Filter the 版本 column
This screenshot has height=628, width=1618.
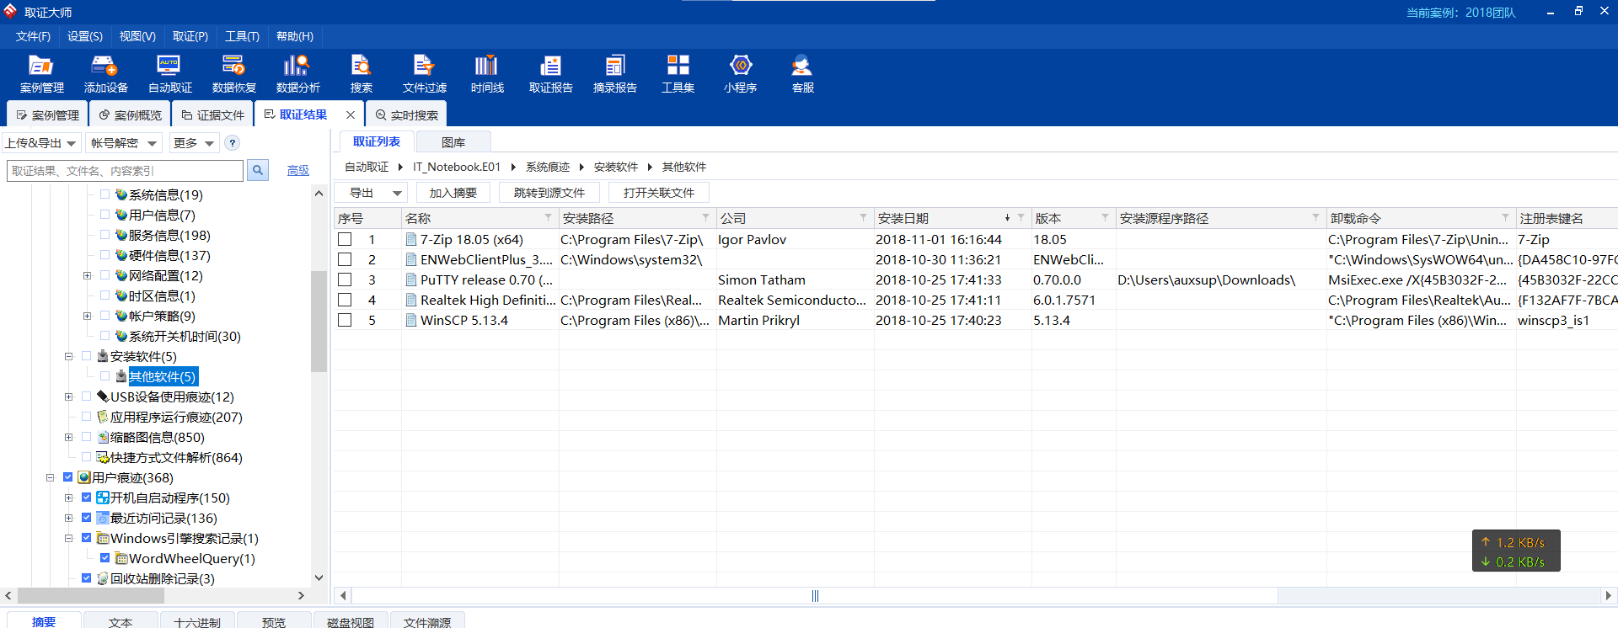1105,218
